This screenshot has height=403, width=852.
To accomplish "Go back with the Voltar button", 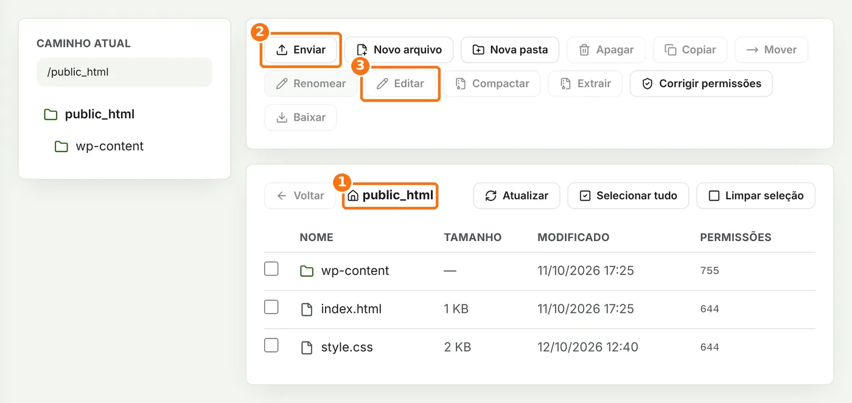I will [x=300, y=196].
